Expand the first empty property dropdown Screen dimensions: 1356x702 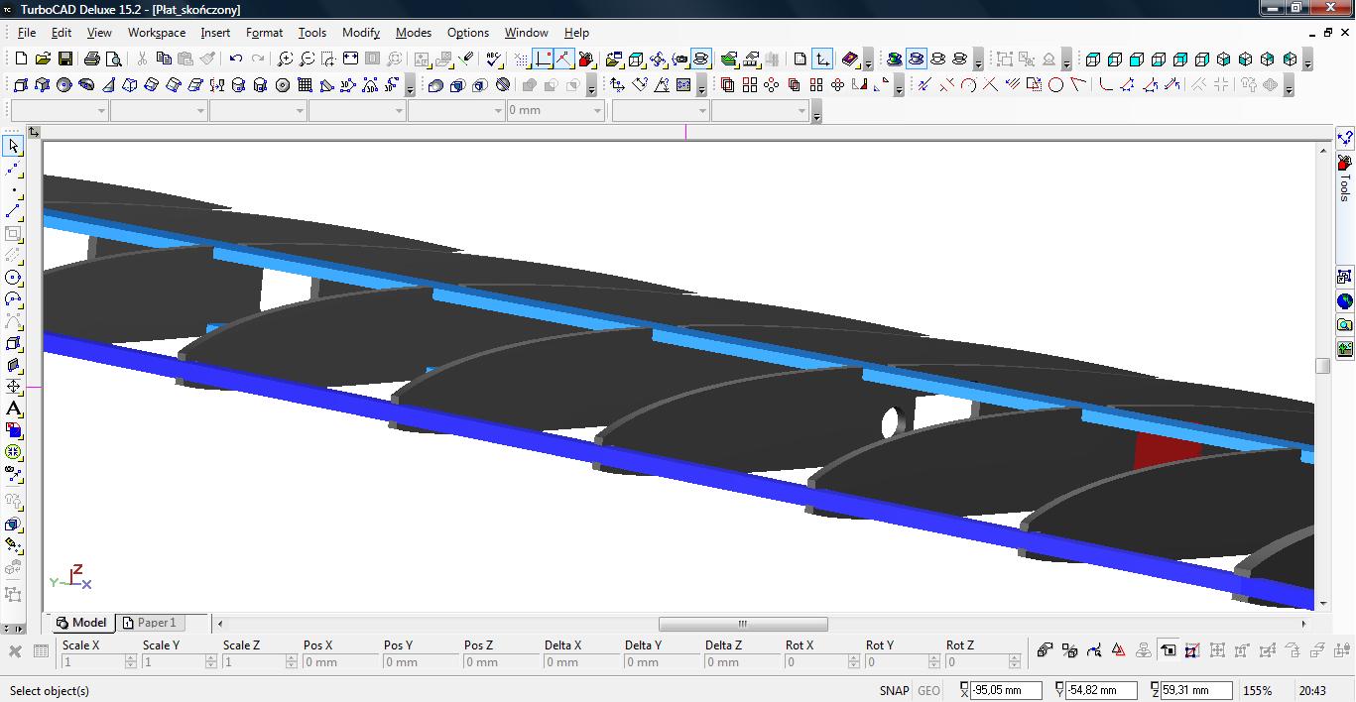click(101, 111)
